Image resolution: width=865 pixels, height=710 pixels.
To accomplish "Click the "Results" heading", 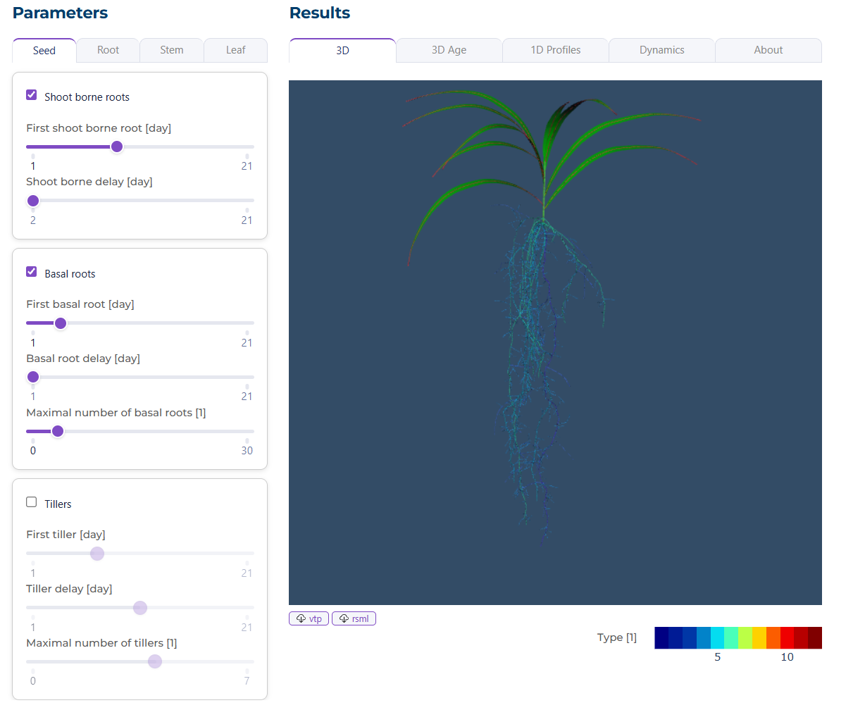I will [x=320, y=13].
